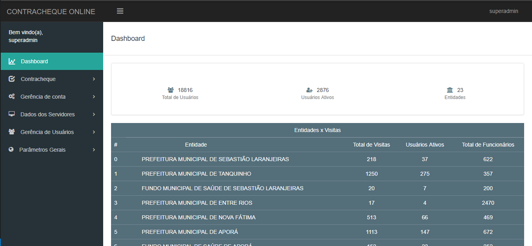Expand the Gerência de conta chevron
This screenshot has height=246, width=532.
[94, 97]
